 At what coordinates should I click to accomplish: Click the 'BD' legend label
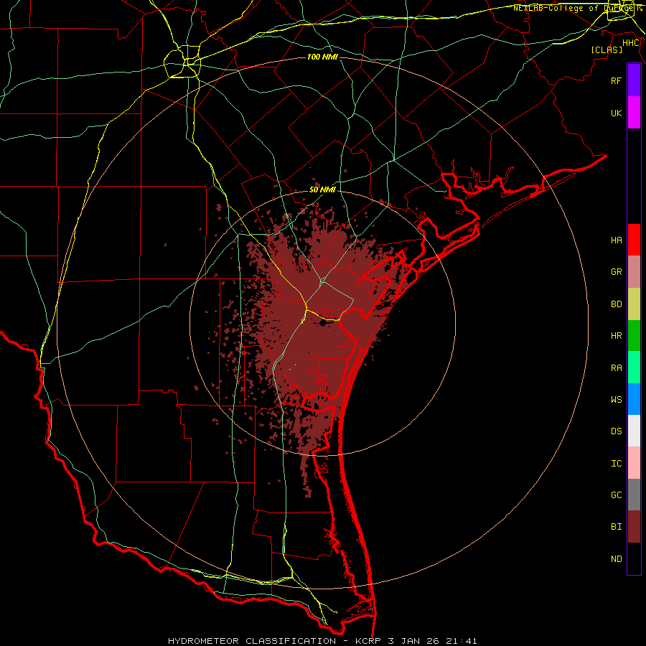(616, 304)
